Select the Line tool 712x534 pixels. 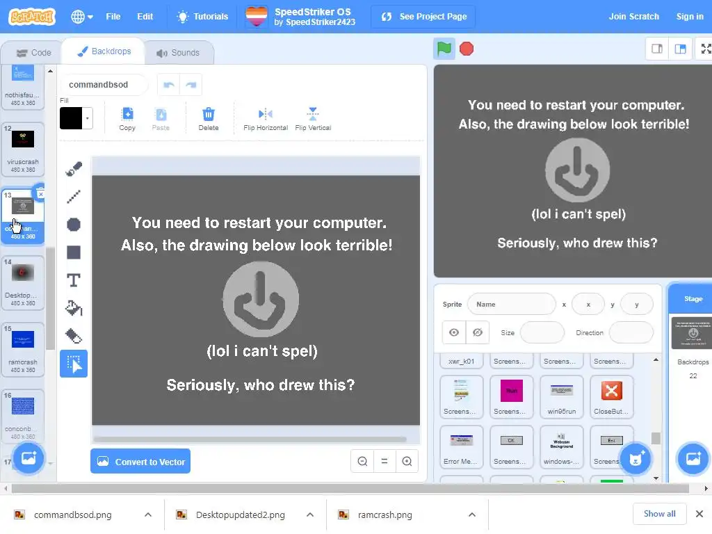74,197
